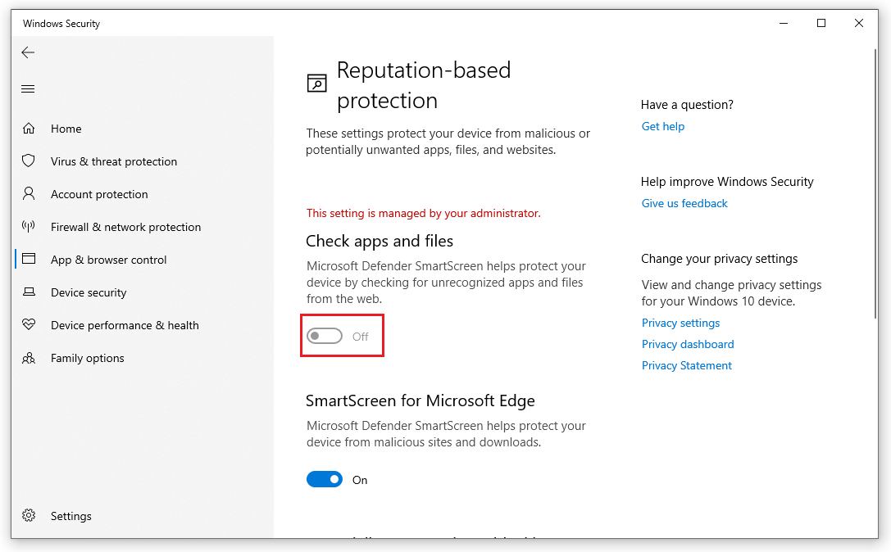Open the Settings gear icon
The image size is (891, 552).
(28, 516)
